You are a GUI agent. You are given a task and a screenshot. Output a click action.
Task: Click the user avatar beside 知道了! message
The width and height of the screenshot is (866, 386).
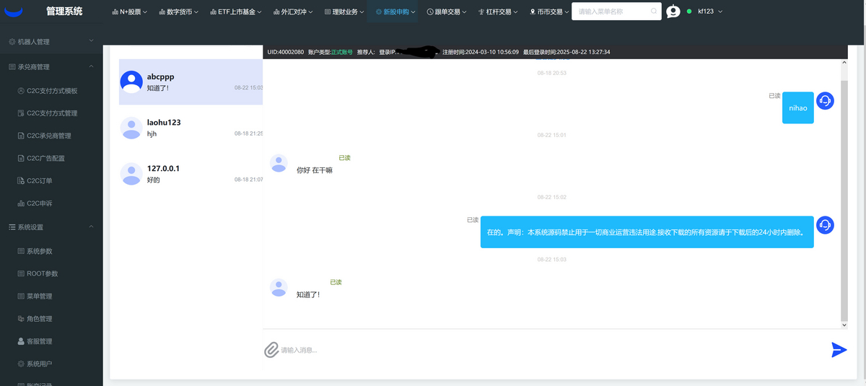tap(279, 287)
